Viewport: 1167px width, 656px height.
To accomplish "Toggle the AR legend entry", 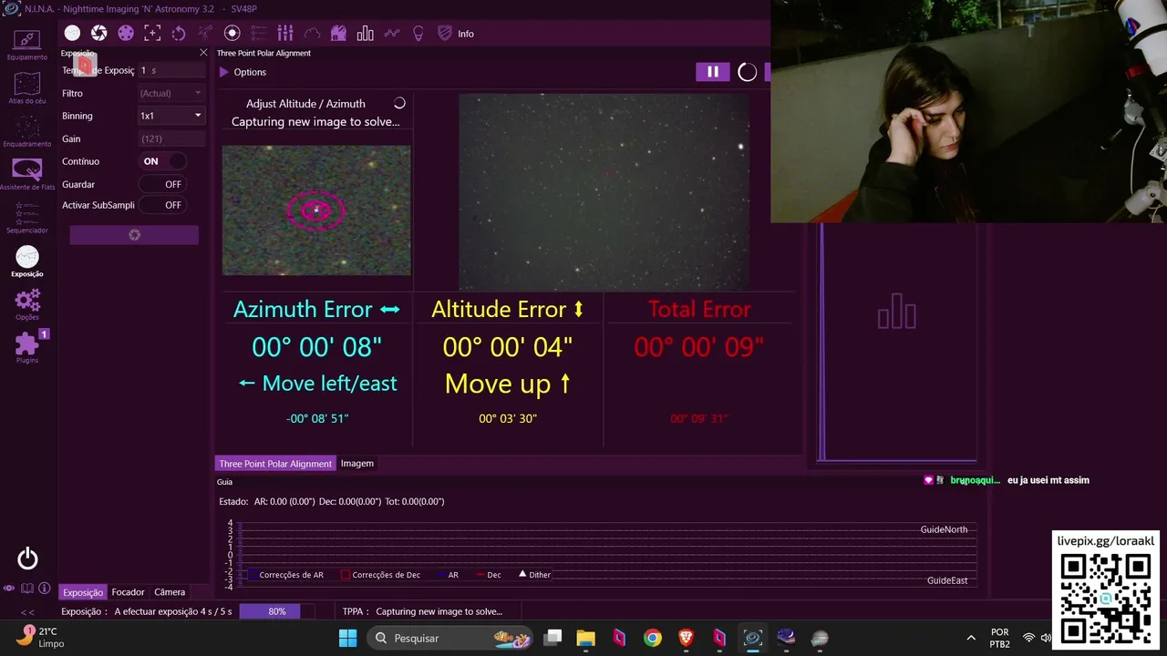I will tap(447, 575).
